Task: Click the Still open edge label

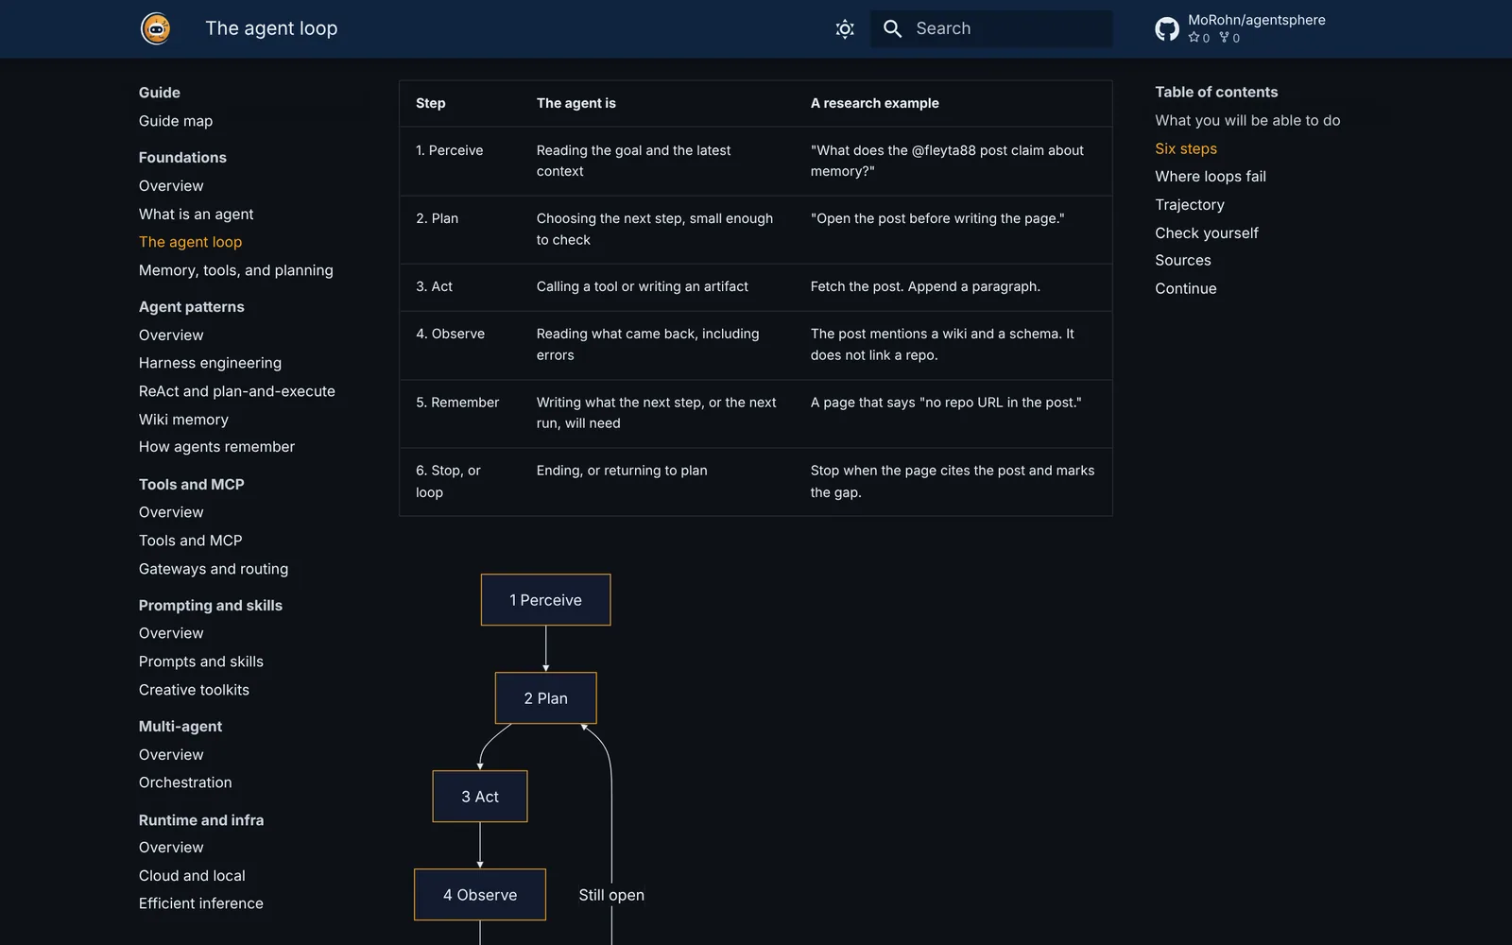Action: pyautogui.click(x=611, y=895)
